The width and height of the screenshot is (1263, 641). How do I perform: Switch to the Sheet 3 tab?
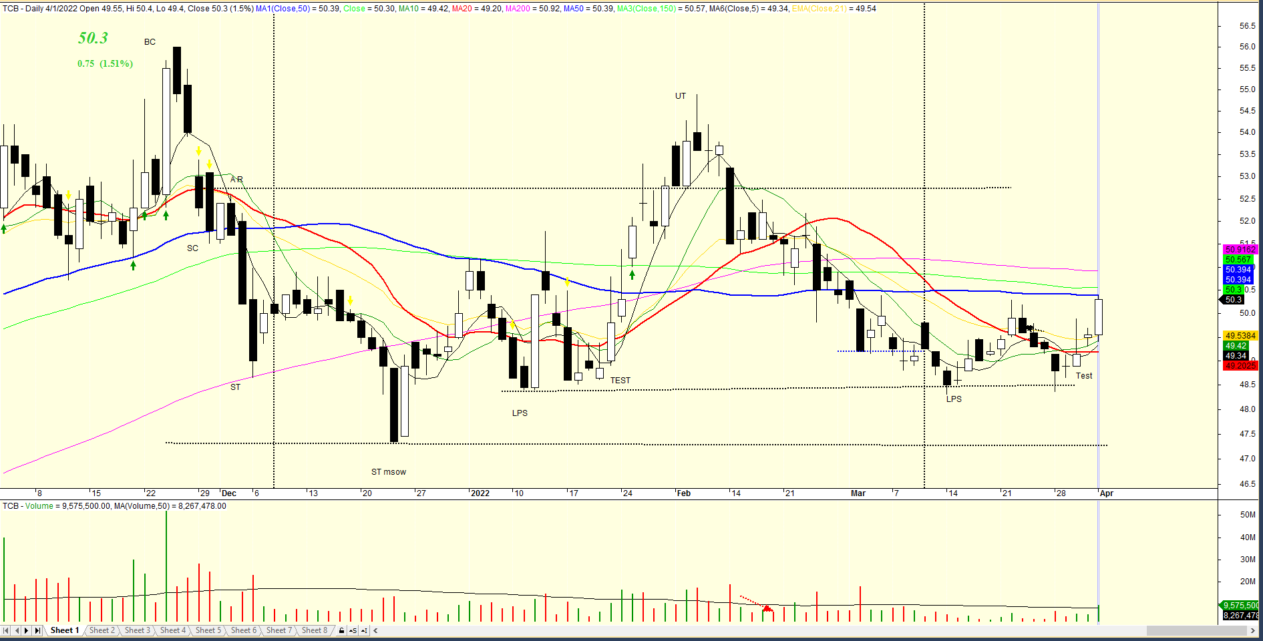click(x=137, y=630)
